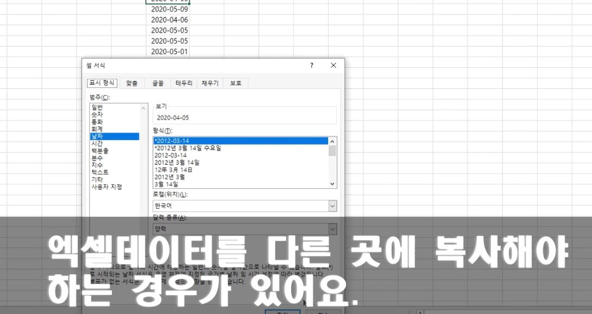Click cell containing 2020-05-09
This screenshot has height=314, width=592.
click(168, 9)
